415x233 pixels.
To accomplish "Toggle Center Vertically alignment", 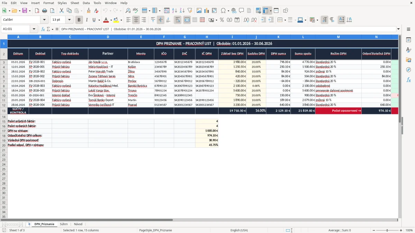I will pos(160,20).
